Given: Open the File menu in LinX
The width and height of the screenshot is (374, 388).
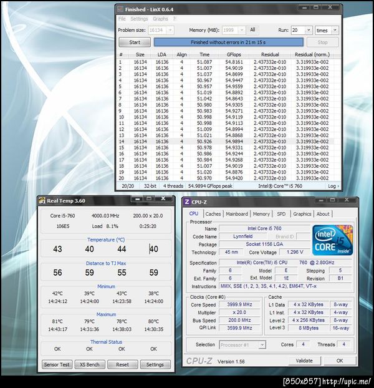Looking at the screenshot, I should (x=122, y=19).
